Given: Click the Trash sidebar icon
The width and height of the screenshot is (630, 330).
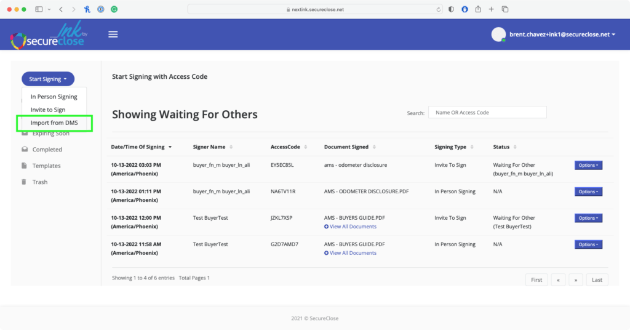Looking at the screenshot, I should (x=25, y=182).
